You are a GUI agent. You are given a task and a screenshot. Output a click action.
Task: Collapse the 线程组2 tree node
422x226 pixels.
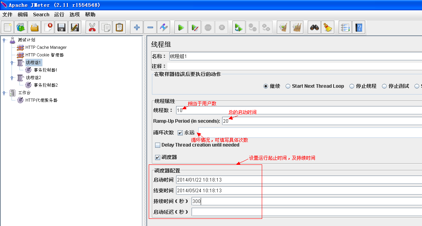12,78
